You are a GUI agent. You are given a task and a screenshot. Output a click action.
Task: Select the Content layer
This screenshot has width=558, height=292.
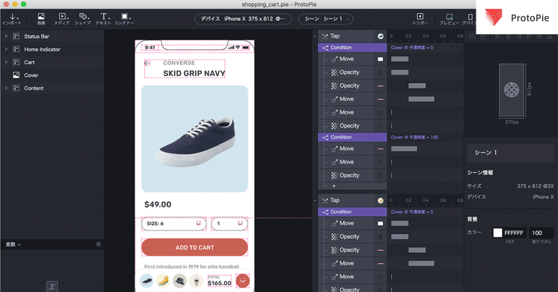click(x=52, y=89)
